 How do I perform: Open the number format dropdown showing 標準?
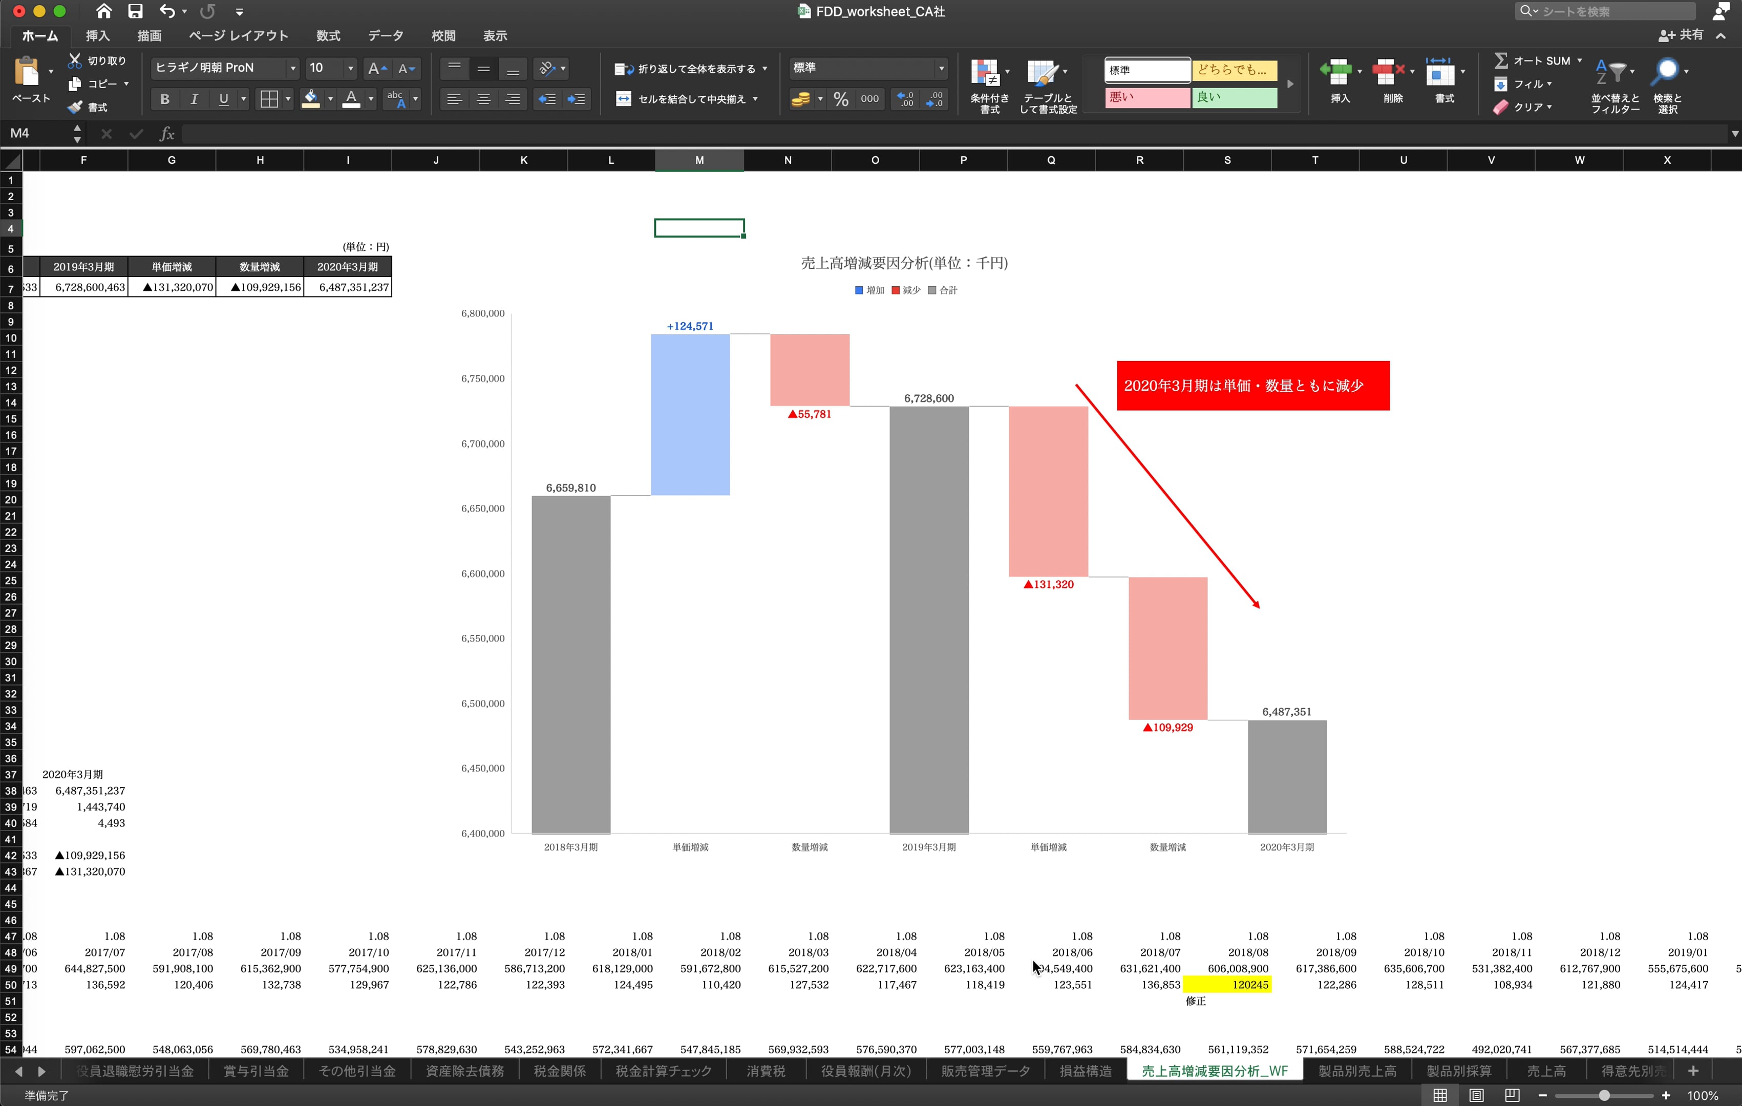coord(941,68)
